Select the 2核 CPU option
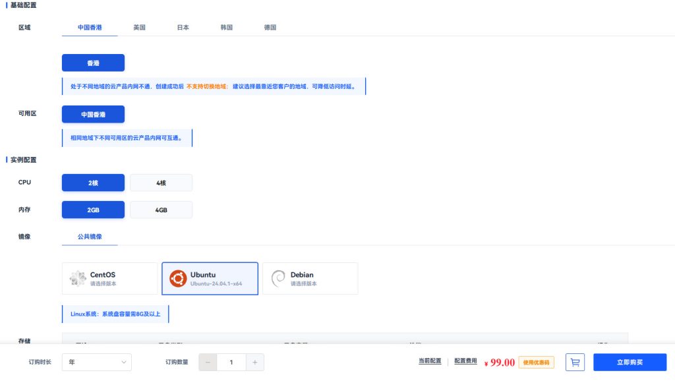This screenshot has width=675, height=381. click(x=93, y=183)
